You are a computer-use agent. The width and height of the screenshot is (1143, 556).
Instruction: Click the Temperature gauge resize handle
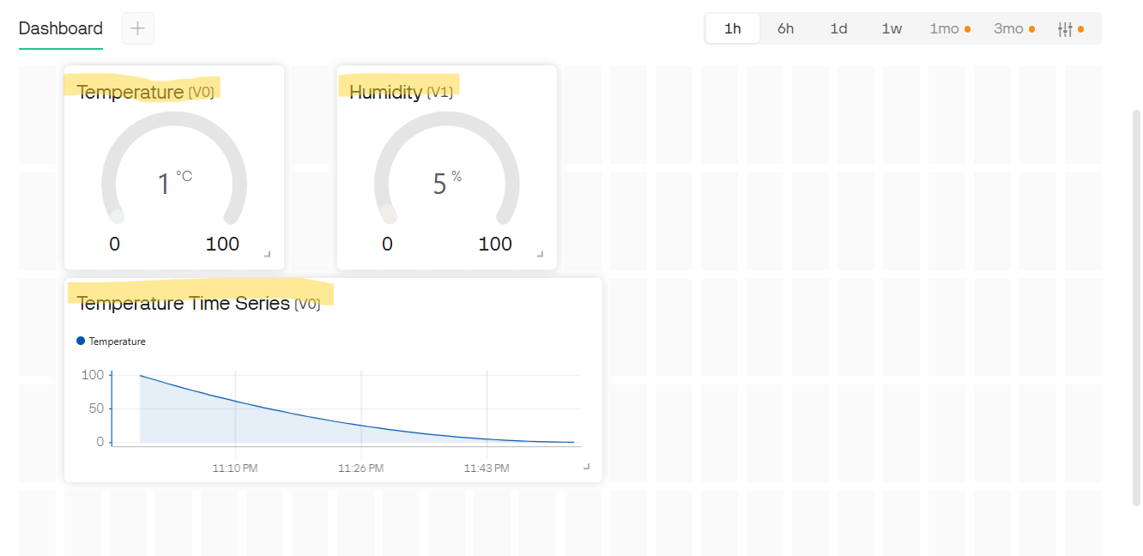point(268,254)
